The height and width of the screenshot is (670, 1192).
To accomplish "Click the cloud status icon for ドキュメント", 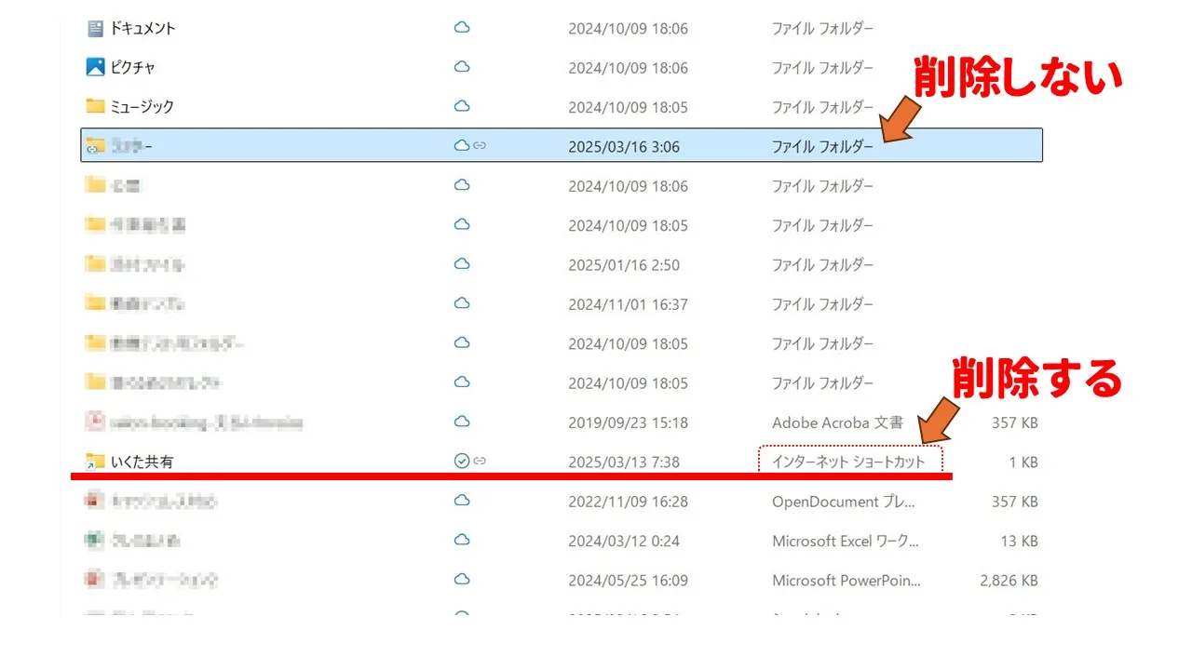I will tap(461, 28).
